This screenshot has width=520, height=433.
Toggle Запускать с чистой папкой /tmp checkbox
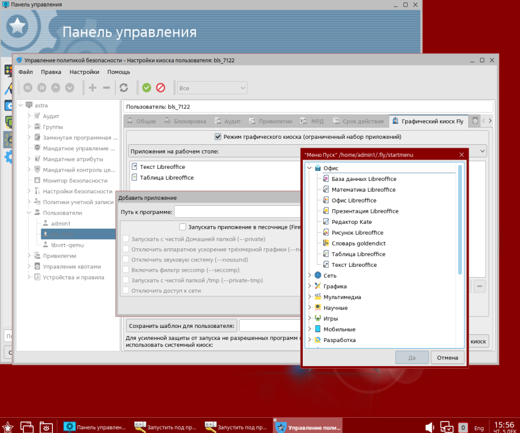pos(126,280)
